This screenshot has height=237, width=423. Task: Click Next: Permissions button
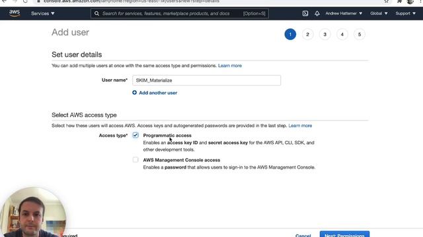pyautogui.click(x=344, y=234)
